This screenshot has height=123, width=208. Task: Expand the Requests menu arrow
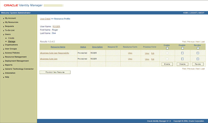click(4, 27)
